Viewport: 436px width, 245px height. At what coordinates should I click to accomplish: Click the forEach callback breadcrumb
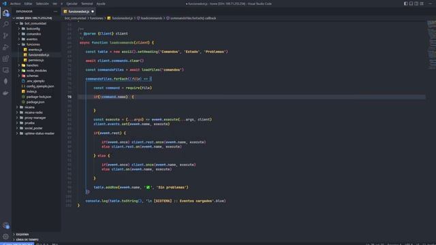(191, 18)
